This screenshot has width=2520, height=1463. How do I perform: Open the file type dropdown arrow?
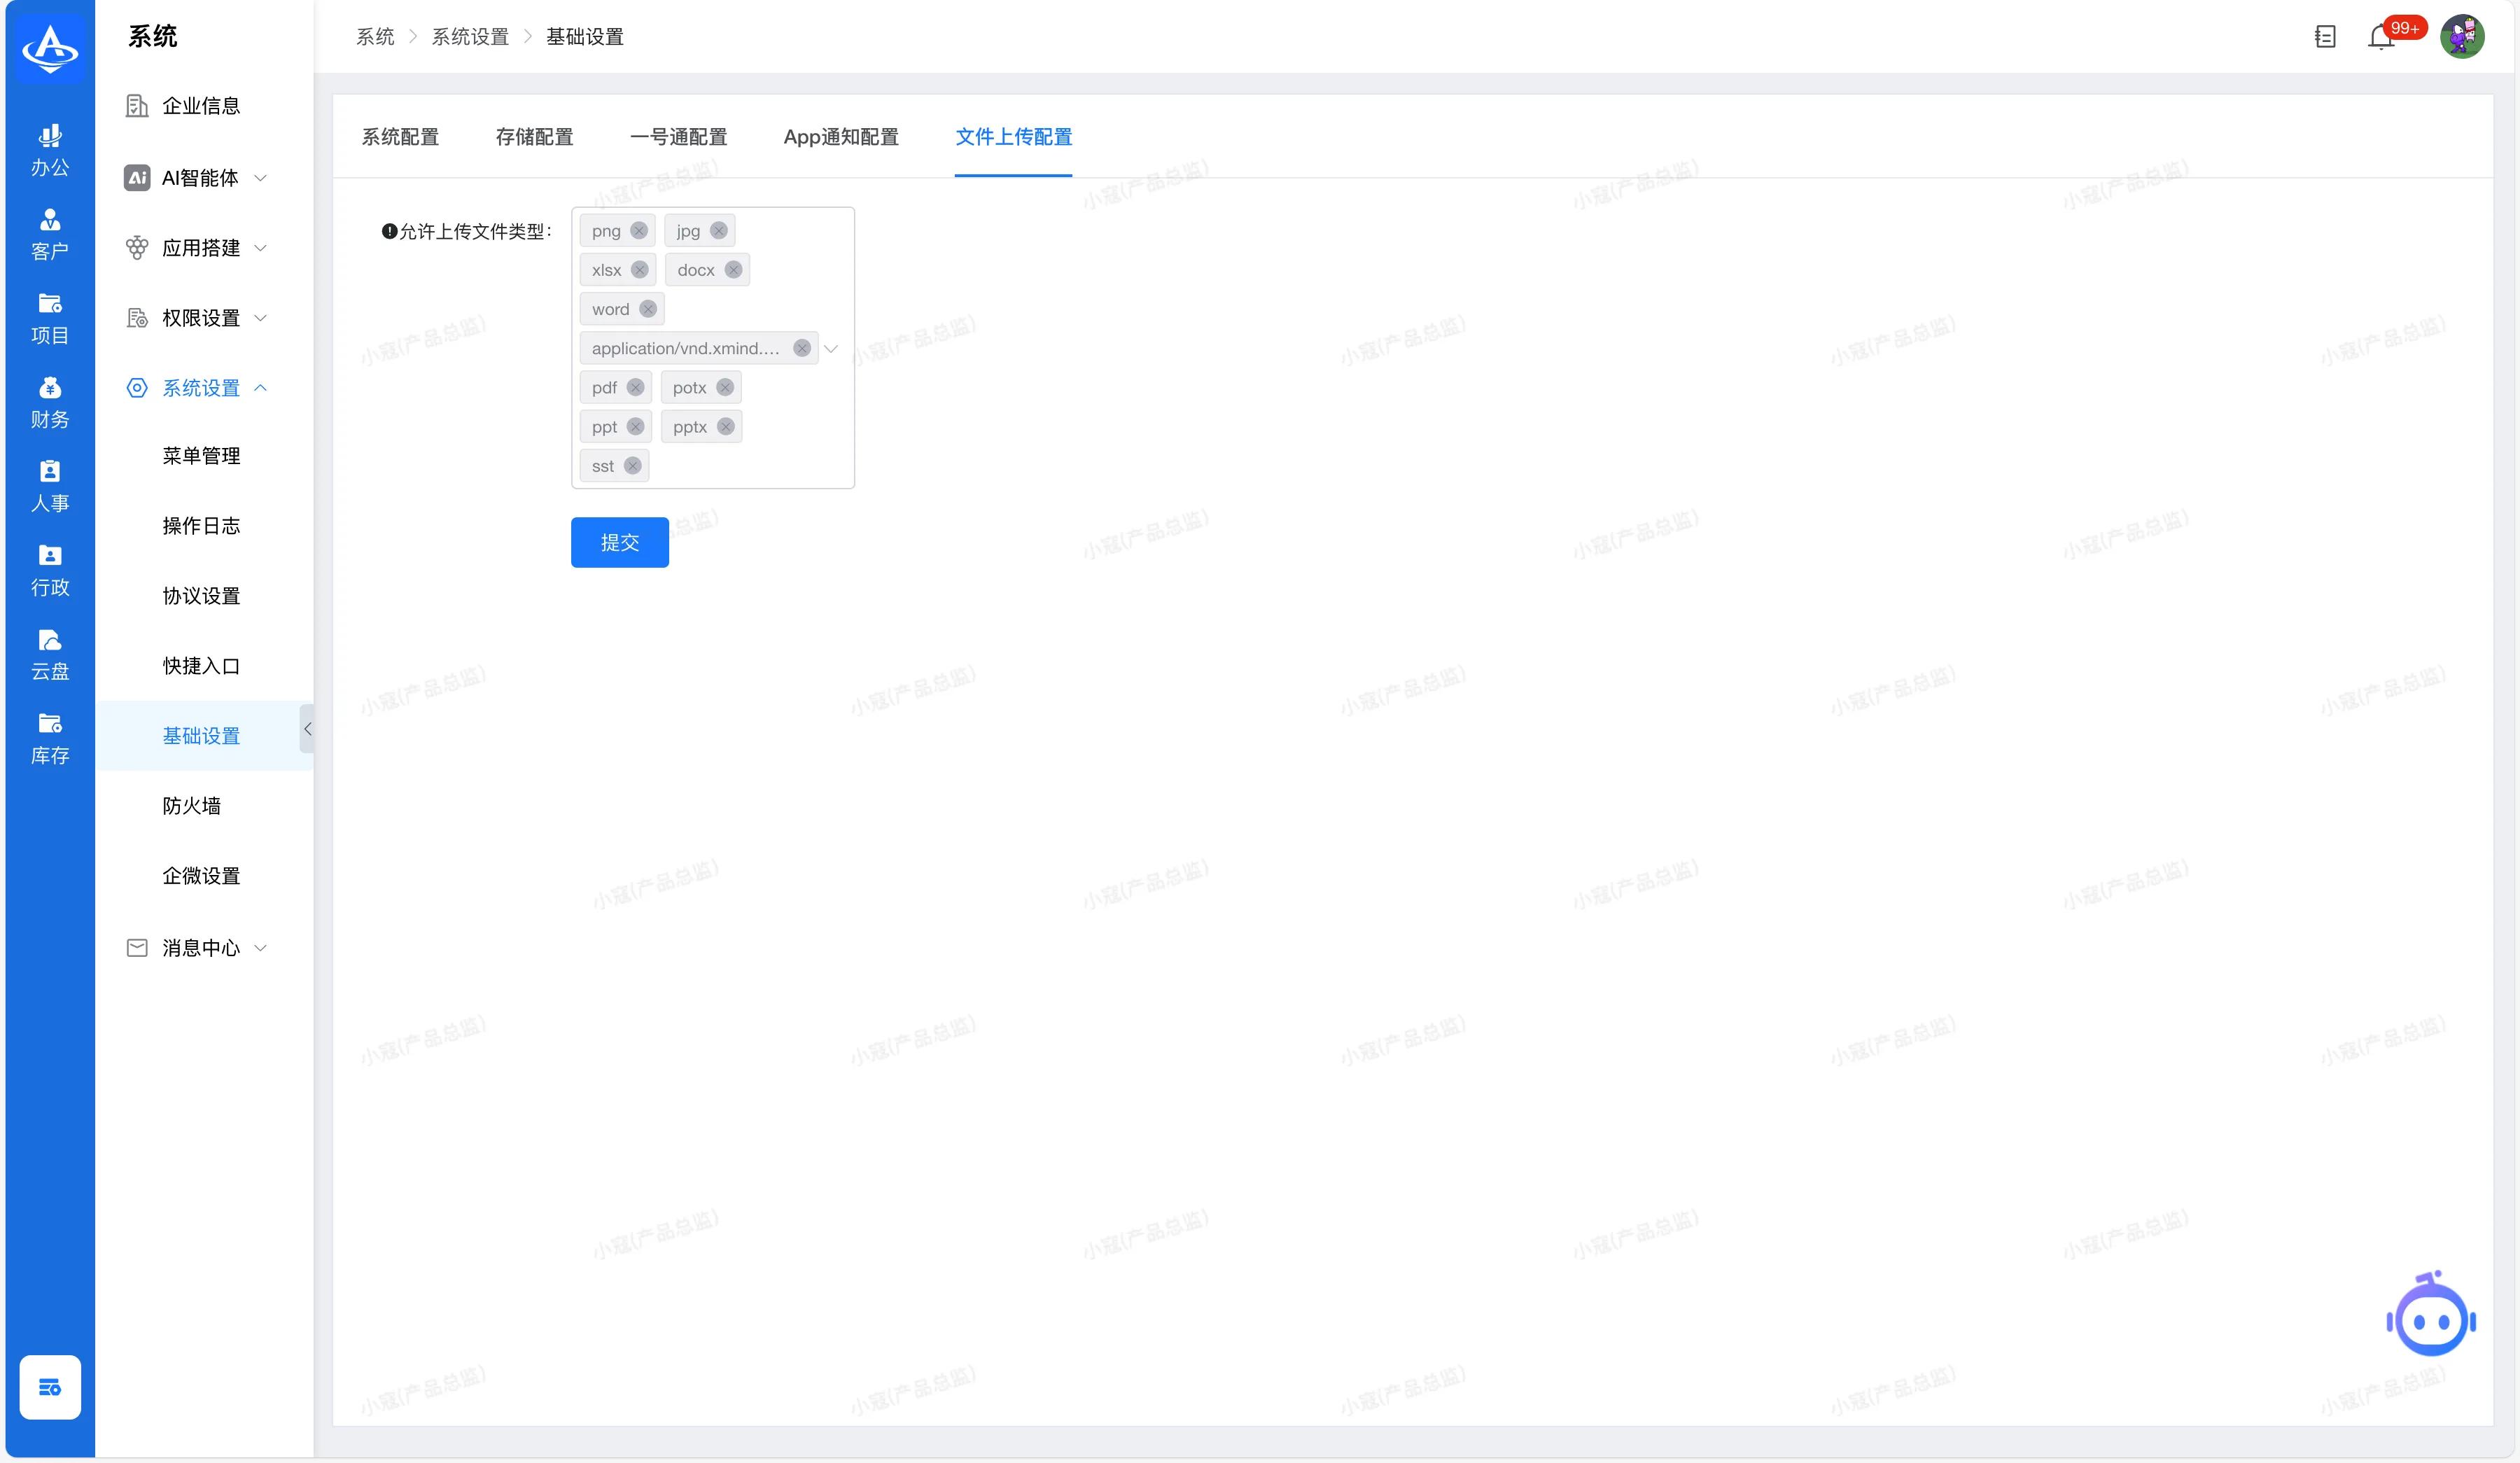pos(831,348)
